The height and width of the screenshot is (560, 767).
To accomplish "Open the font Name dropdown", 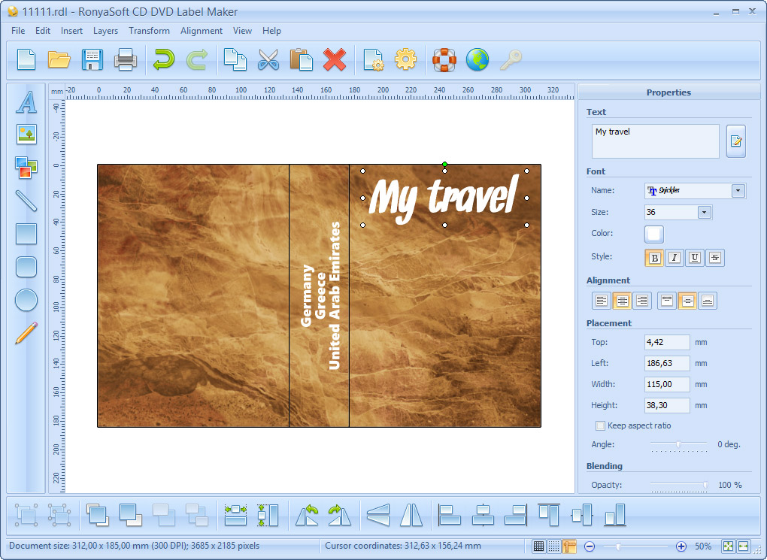I will coord(738,191).
